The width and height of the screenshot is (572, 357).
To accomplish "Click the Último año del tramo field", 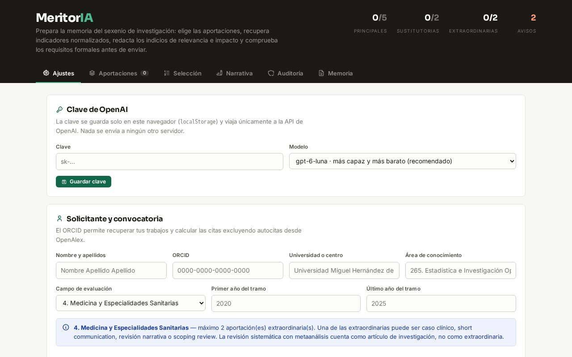I will [x=441, y=303].
